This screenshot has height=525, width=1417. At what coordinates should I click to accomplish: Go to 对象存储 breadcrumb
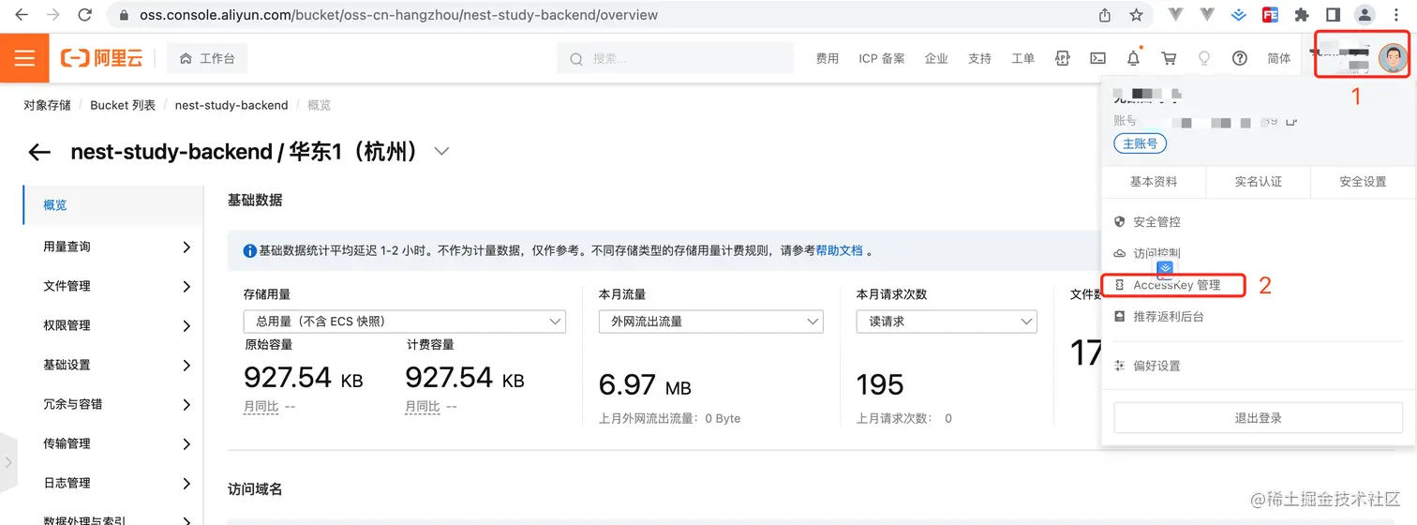[x=47, y=105]
